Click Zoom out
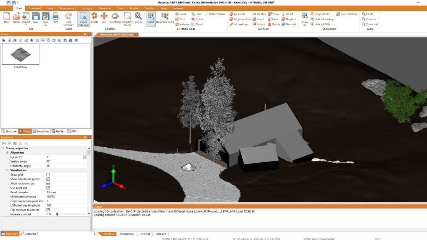Image resolution: width=427 pixels, height=240 pixels. point(369,24)
